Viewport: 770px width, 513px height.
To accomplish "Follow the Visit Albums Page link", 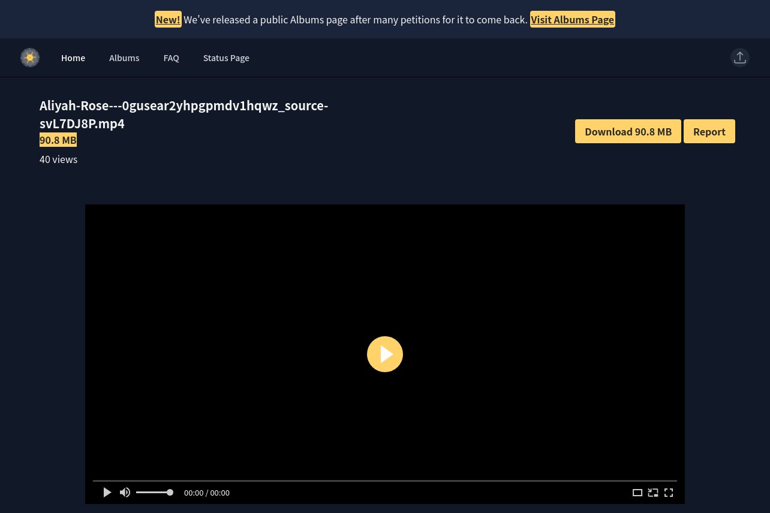I will [572, 20].
